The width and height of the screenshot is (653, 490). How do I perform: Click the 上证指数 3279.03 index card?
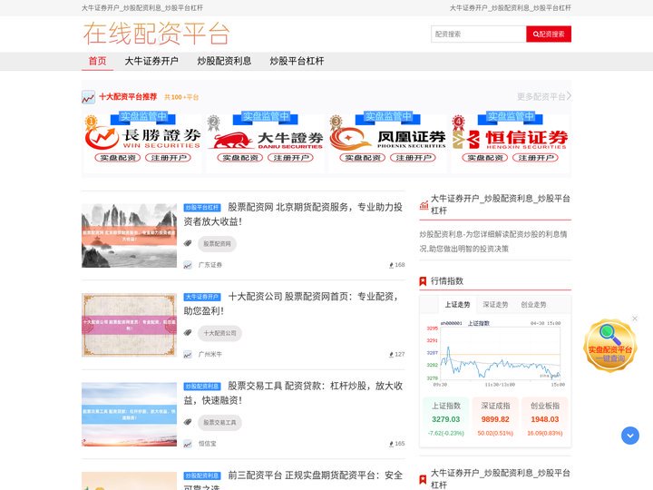click(x=445, y=418)
